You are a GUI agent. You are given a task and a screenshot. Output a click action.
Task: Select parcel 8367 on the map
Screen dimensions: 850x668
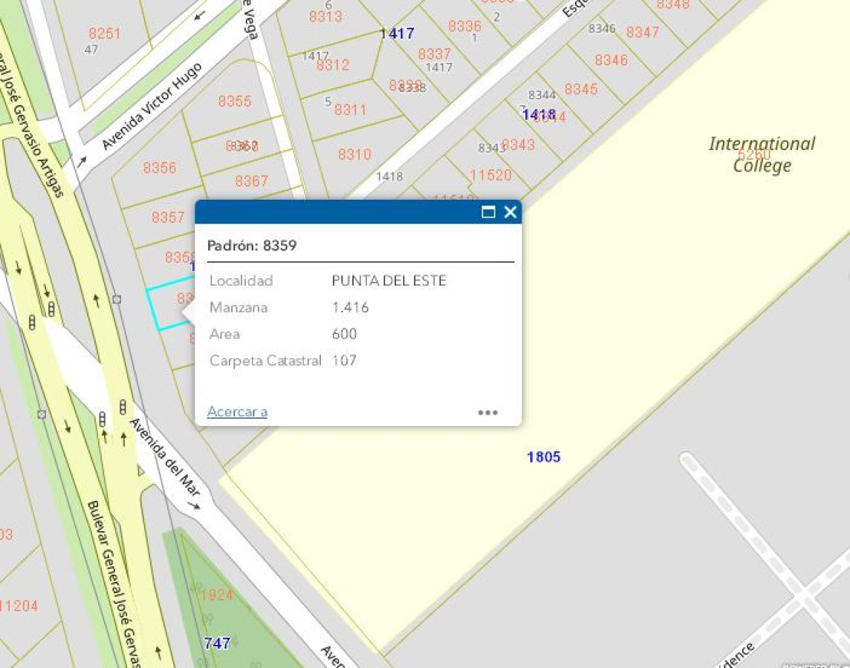coord(252,181)
